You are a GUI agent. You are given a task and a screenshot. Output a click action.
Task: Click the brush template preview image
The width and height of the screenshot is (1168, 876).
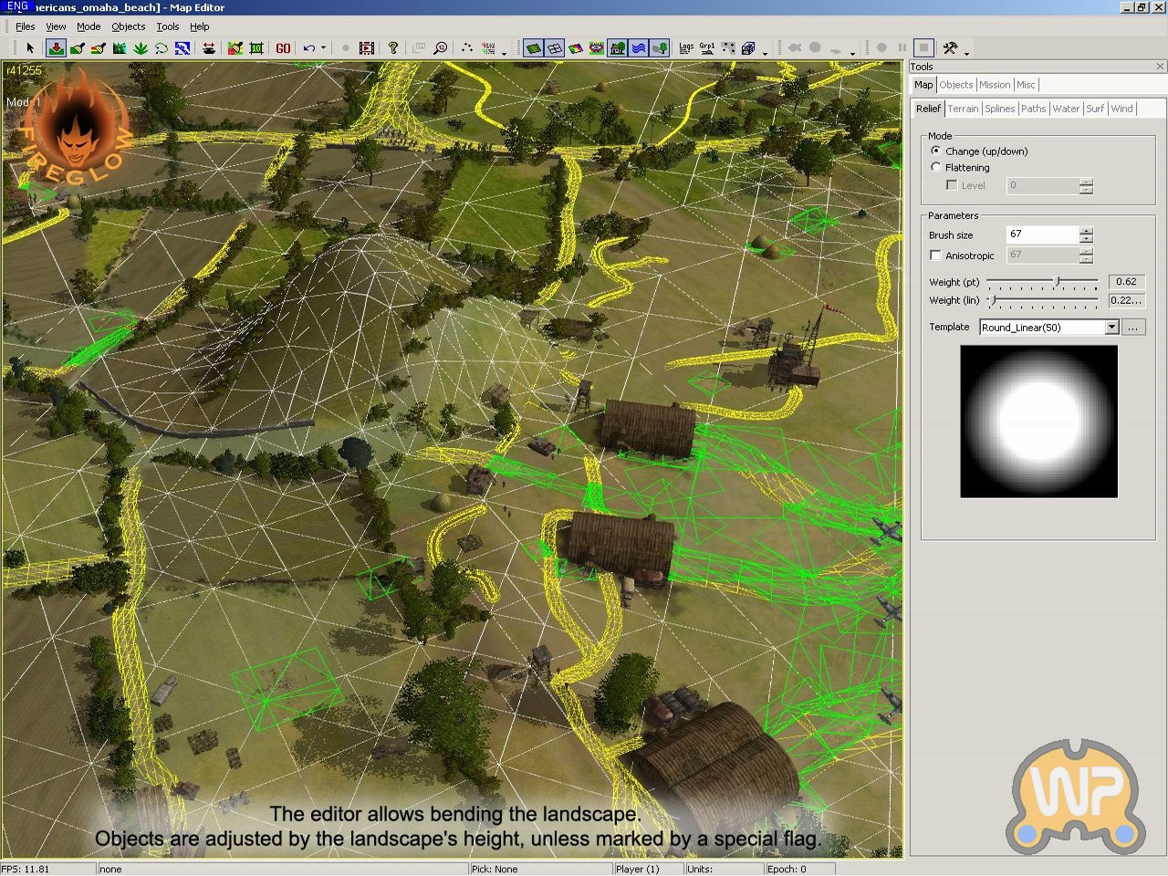pyautogui.click(x=1038, y=422)
